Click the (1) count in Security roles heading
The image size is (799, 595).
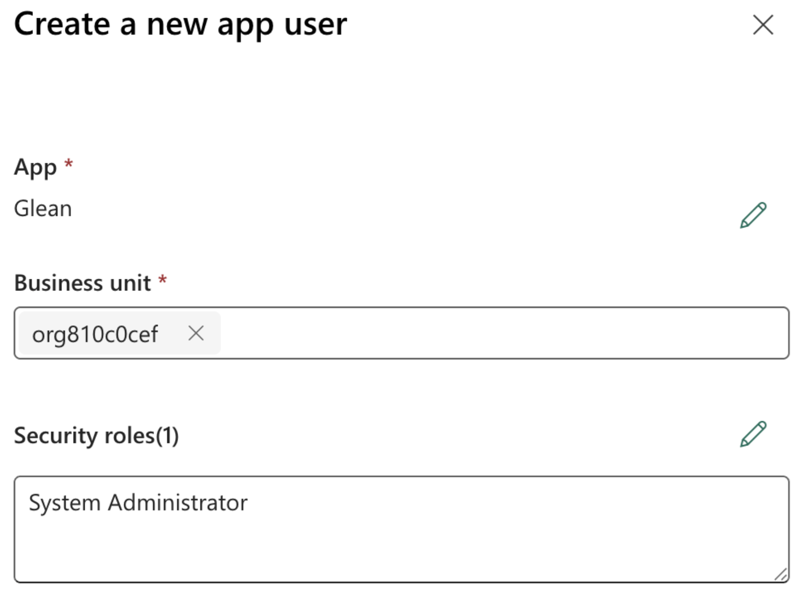point(167,435)
